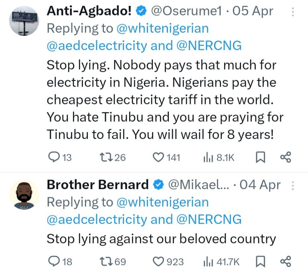308x273 pixels.
Task: Reply to Anti-Agbado's tweet
Action: click(53, 158)
